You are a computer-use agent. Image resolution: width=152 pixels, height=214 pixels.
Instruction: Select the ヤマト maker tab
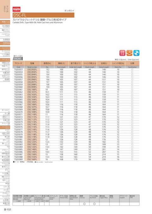(x=5, y=131)
